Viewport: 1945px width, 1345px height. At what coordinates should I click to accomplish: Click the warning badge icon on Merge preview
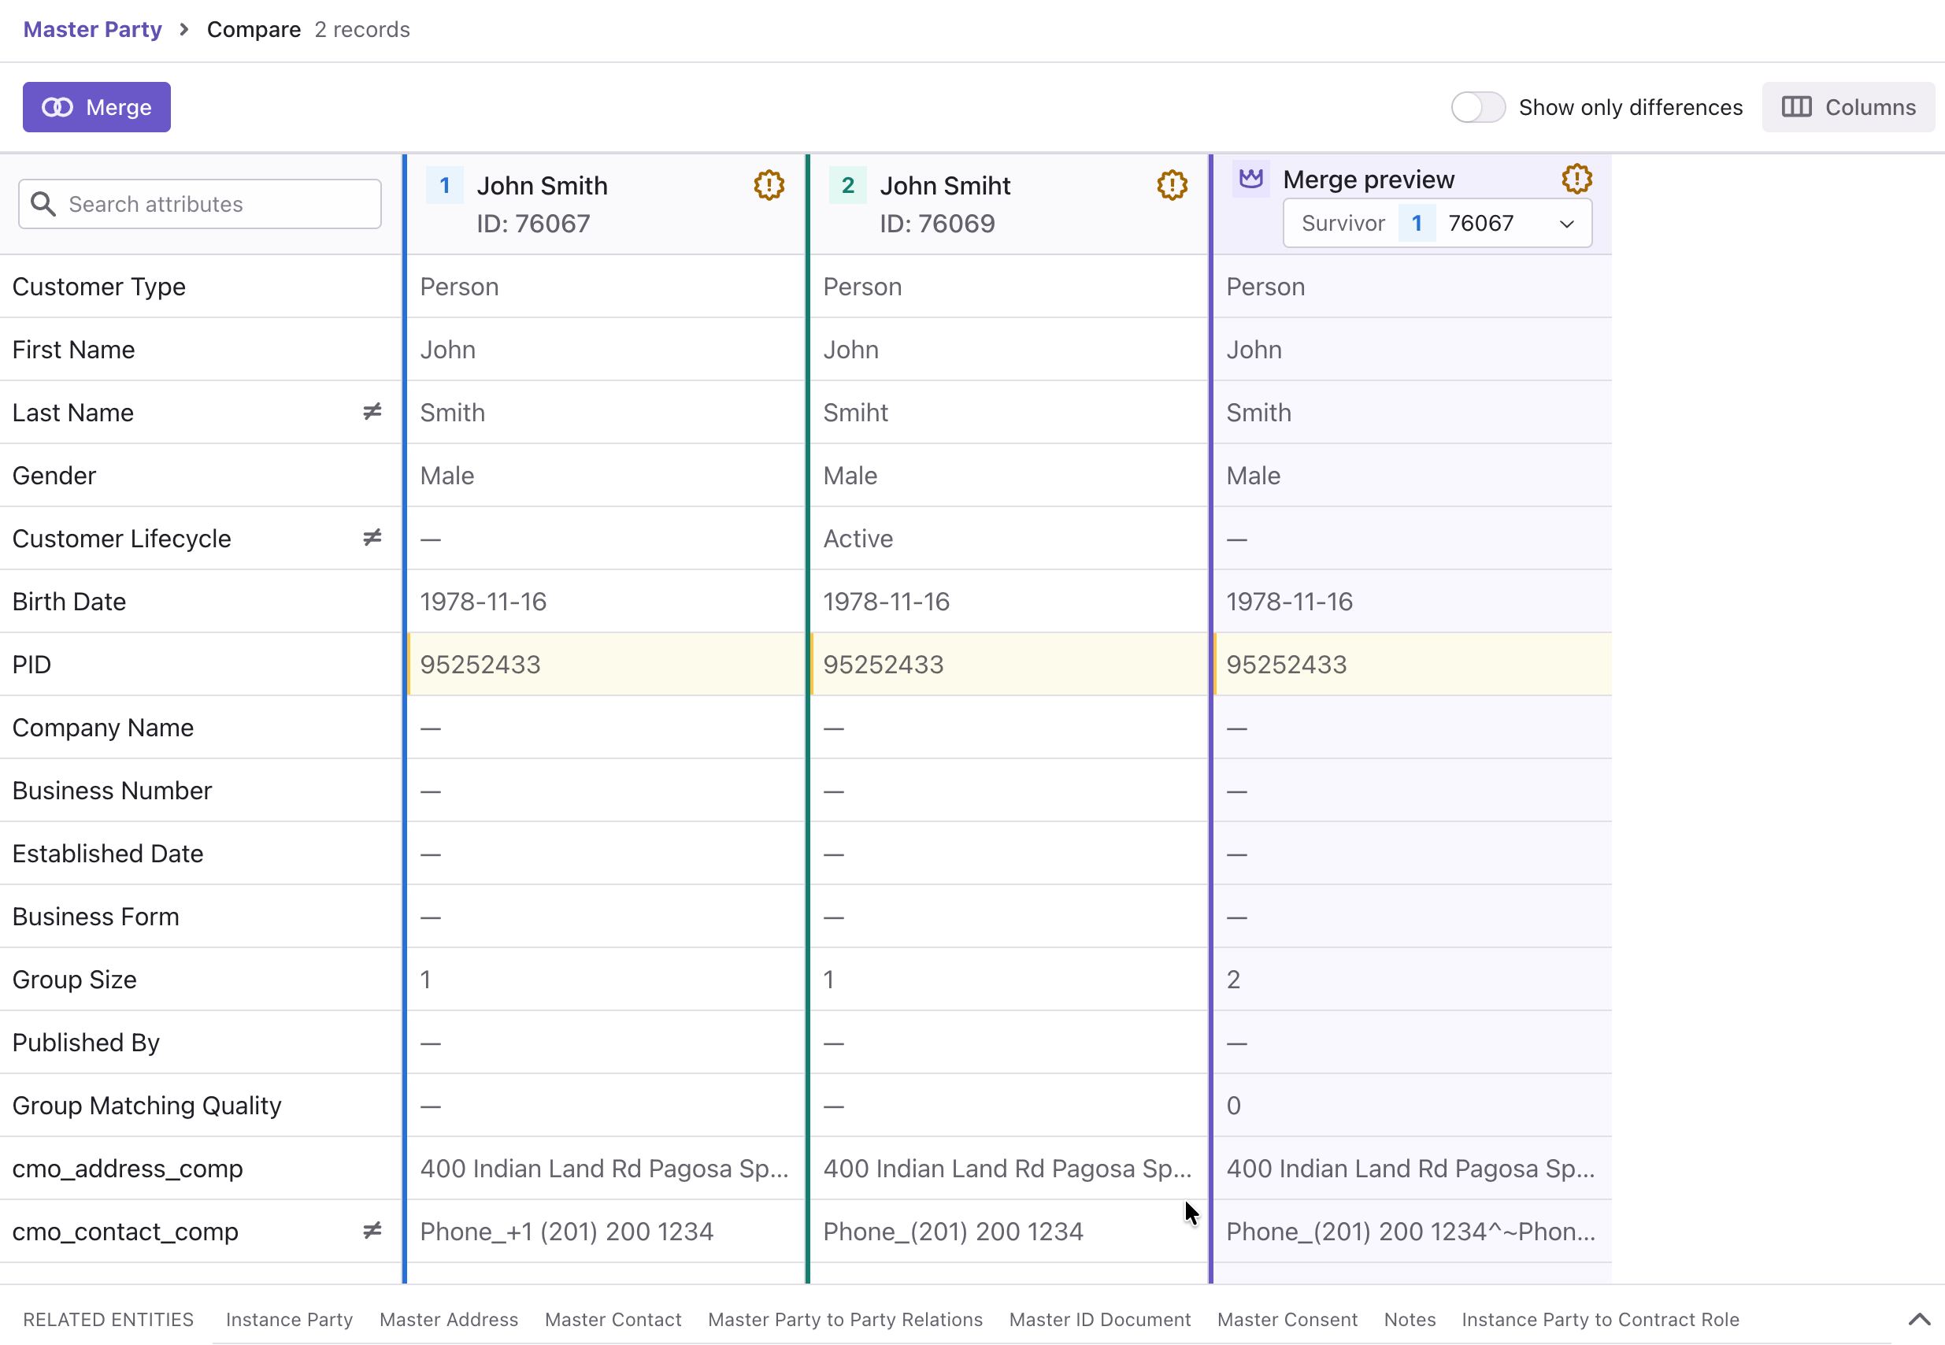pyautogui.click(x=1576, y=179)
